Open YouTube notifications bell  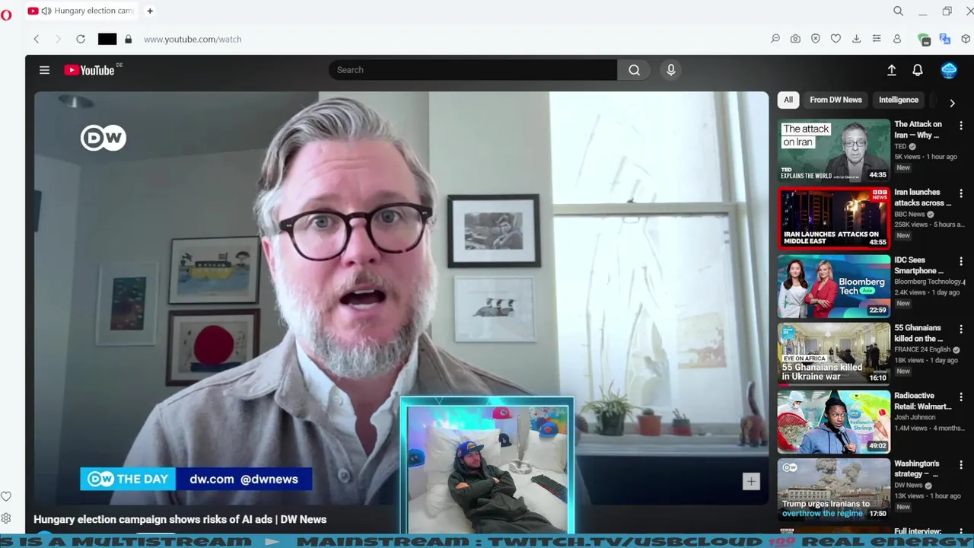click(x=918, y=70)
